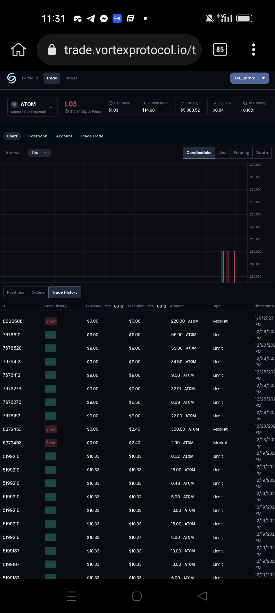Viewport: 275px width, 613px height.
Task: Click the $6.50 execution price cell
Action: click(135, 402)
